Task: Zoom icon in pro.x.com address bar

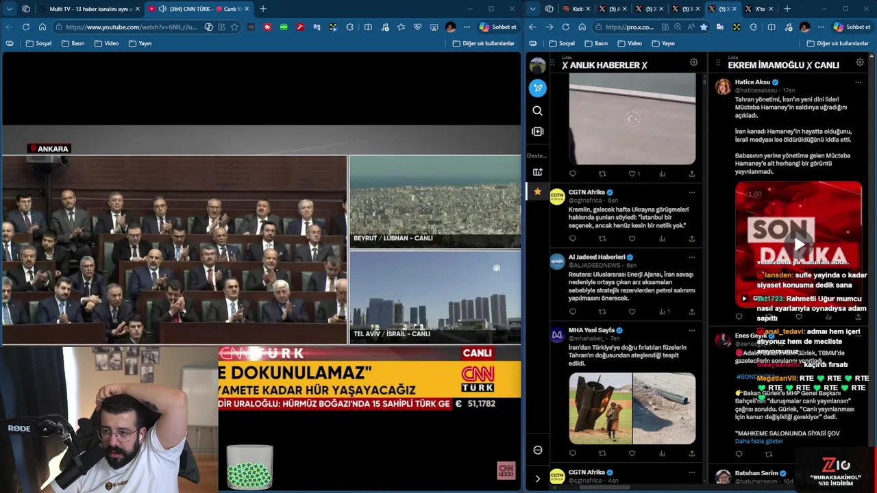Action: point(678,27)
